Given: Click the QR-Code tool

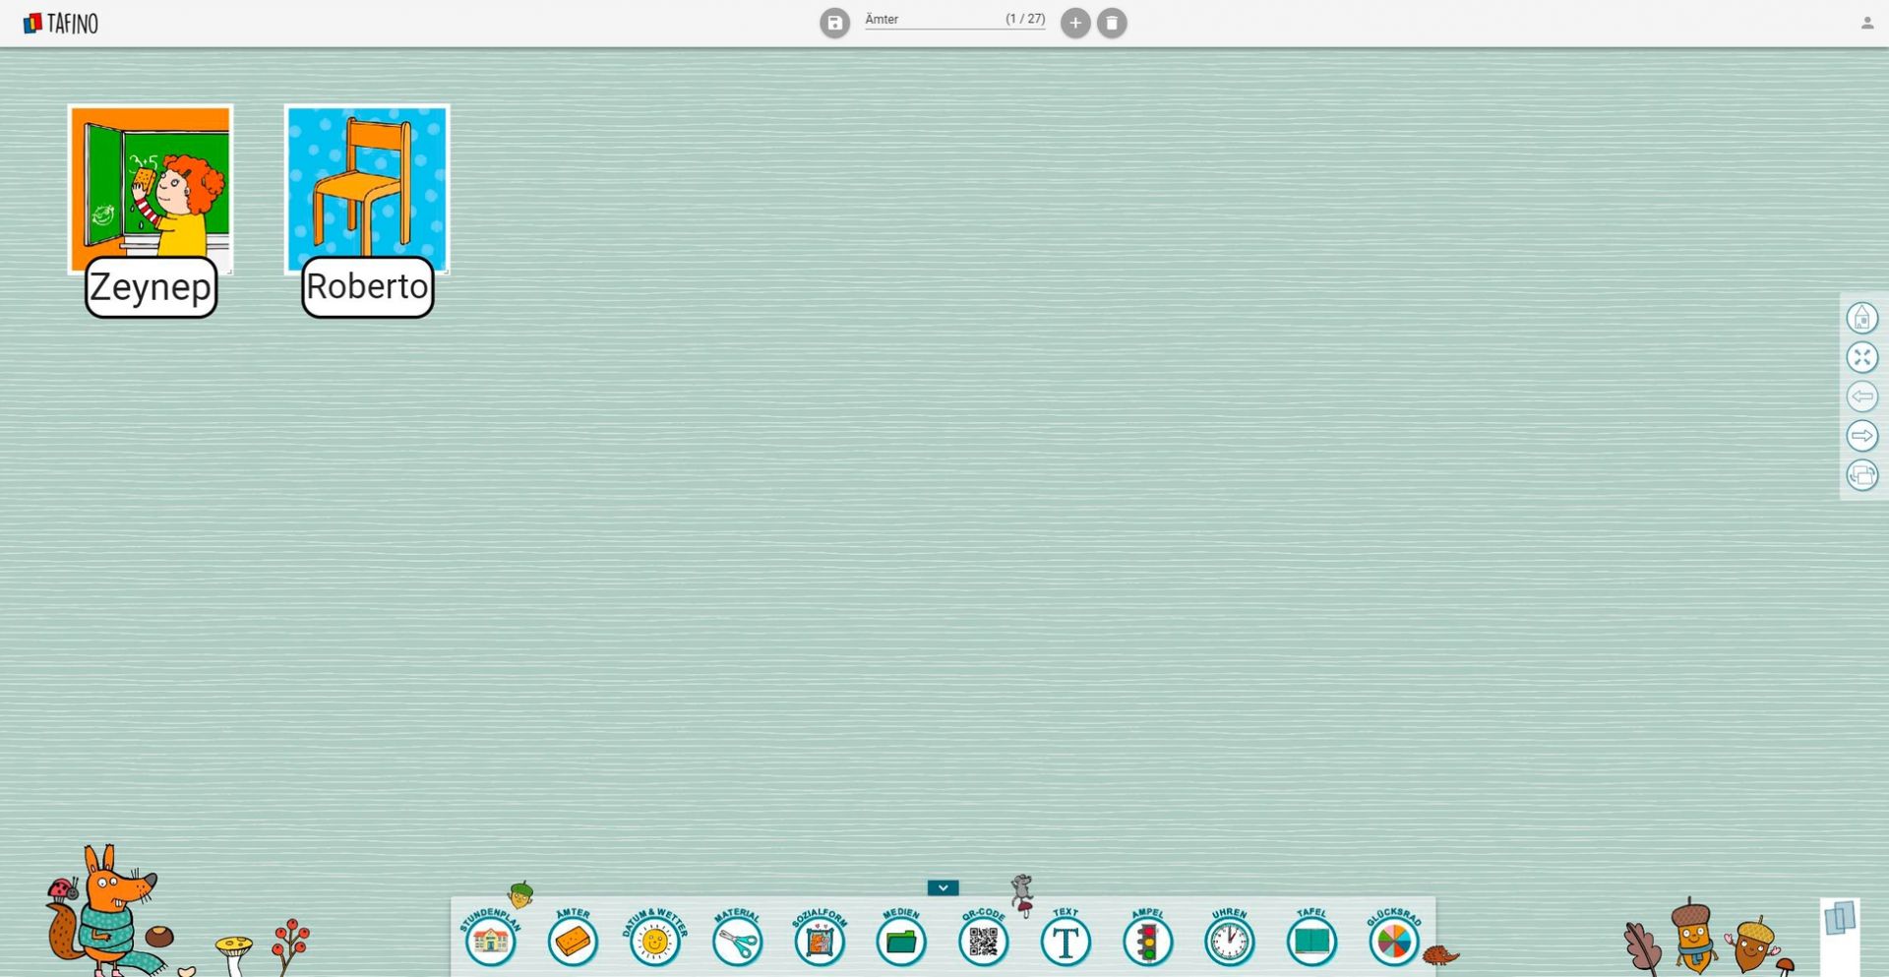Looking at the screenshot, I should (x=983, y=941).
